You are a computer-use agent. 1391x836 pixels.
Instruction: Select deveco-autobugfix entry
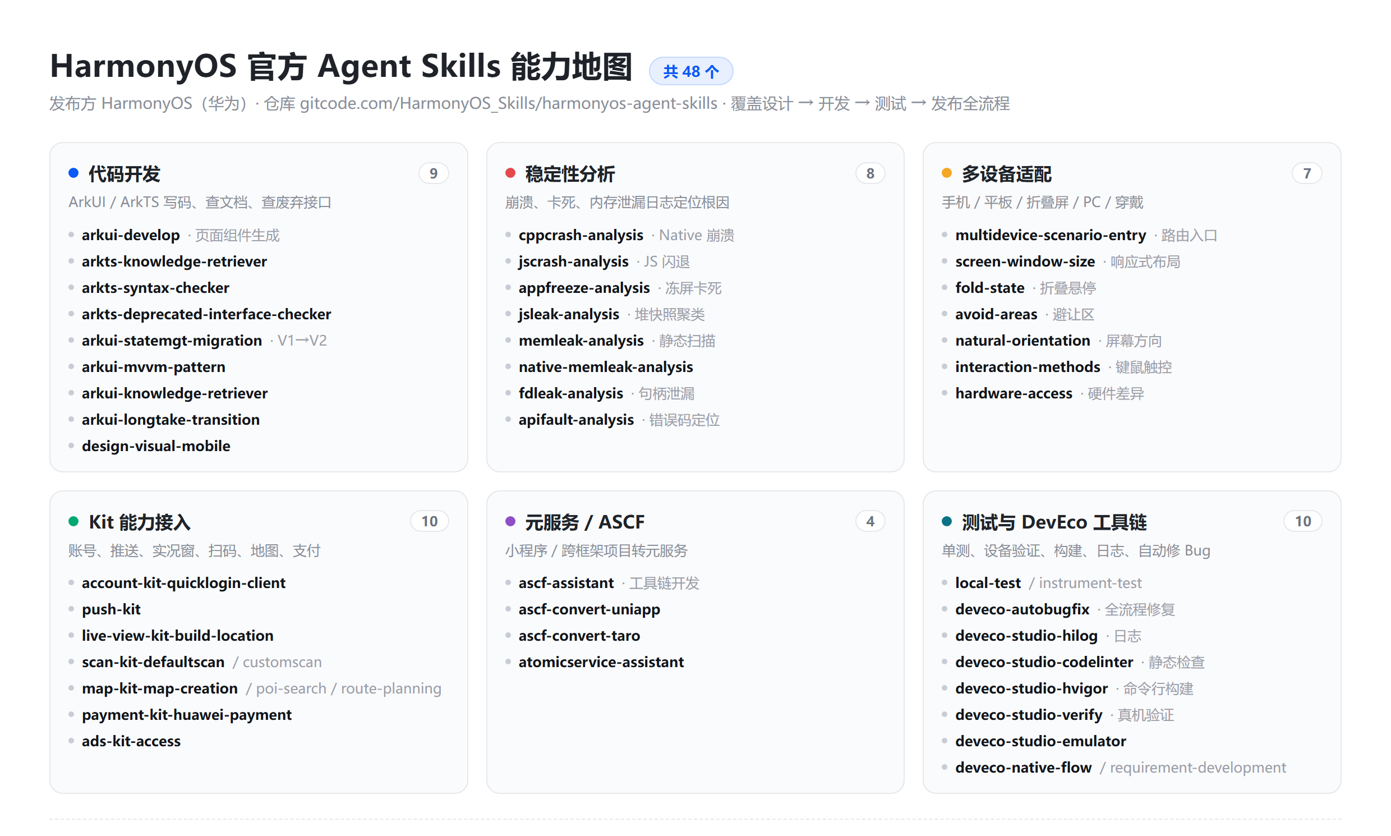point(1022,609)
